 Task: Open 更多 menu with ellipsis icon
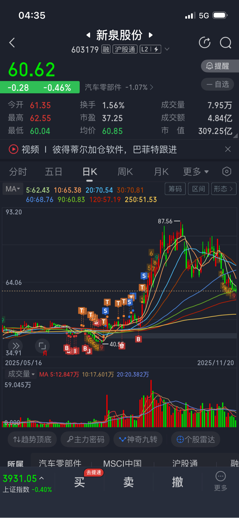221,481
